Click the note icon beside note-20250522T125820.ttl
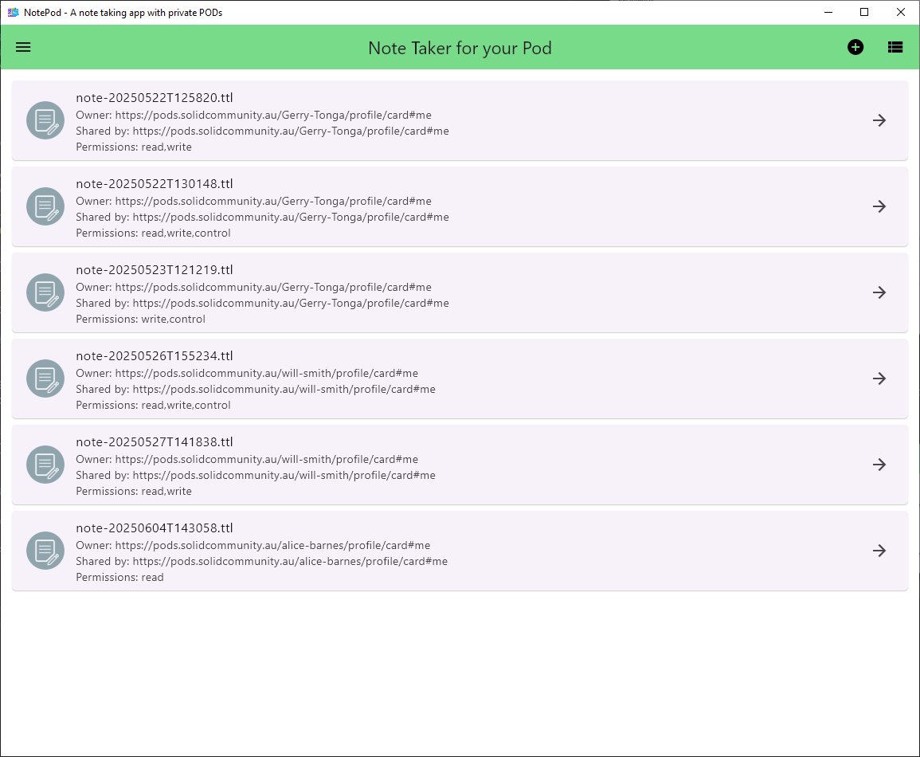 click(x=45, y=120)
